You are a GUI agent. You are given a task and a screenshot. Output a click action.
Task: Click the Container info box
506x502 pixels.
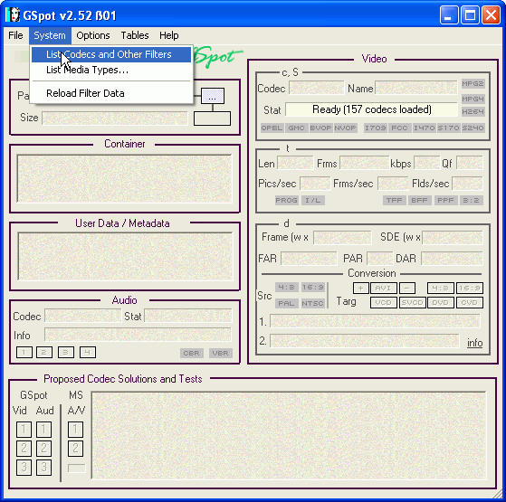124,179
